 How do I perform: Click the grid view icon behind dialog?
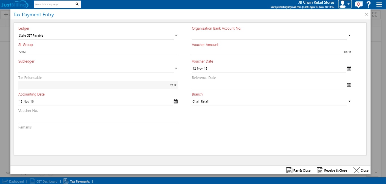click(x=375, y=14)
